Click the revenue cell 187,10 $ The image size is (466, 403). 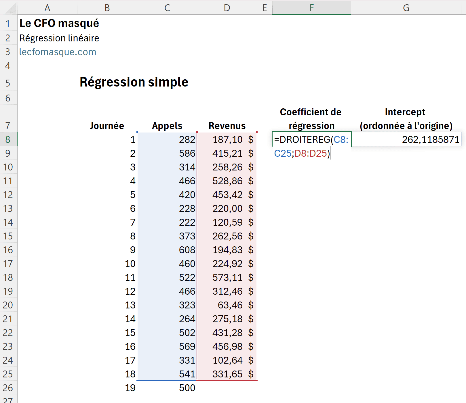[x=227, y=139]
